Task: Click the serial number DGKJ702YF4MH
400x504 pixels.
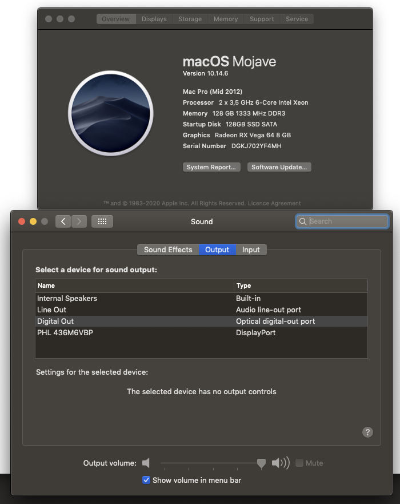Action: click(x=256, y=146)
